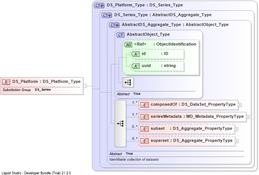259x175 pixels.
Task: Collapse the DS_Platform element node
Action: 85,86
